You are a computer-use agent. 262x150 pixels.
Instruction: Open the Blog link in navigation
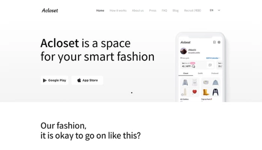(x=176, y=10)
